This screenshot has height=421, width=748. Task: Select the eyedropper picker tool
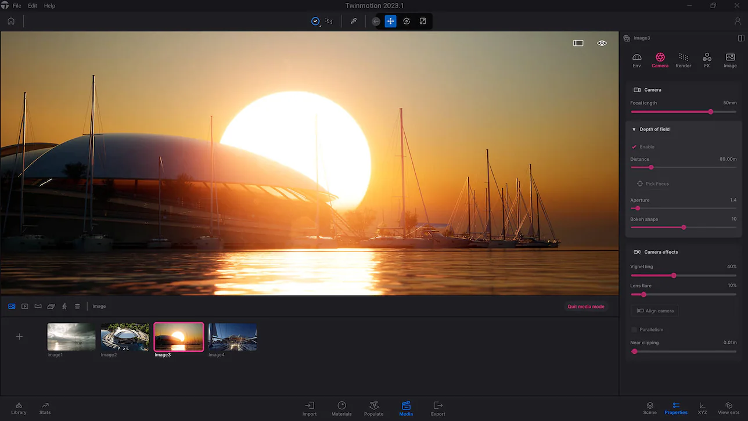[353, 21]
